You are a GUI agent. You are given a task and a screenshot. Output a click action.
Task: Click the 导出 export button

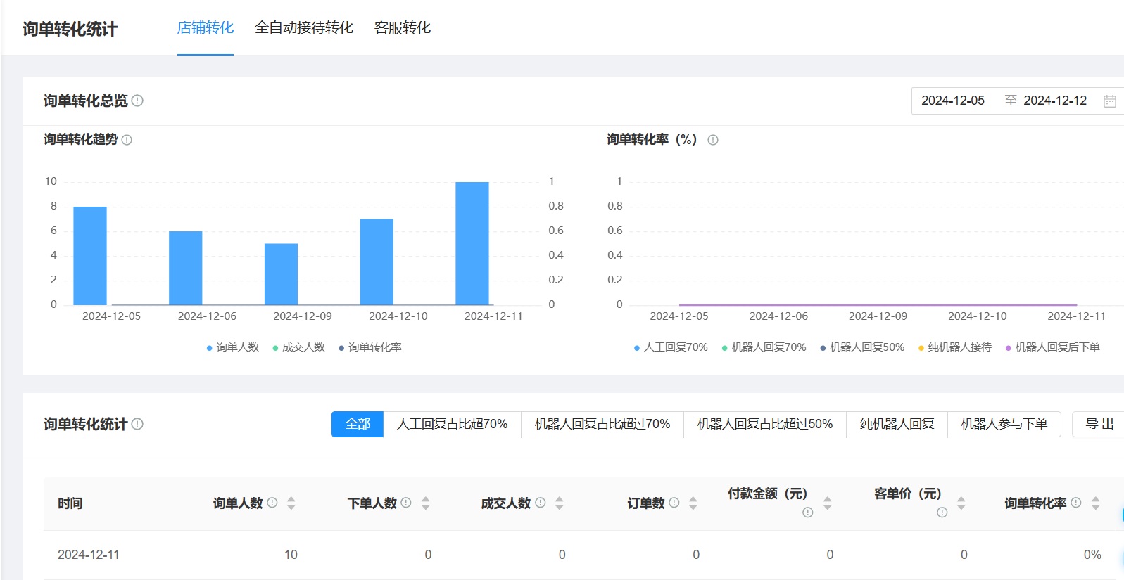(1099, 424)
